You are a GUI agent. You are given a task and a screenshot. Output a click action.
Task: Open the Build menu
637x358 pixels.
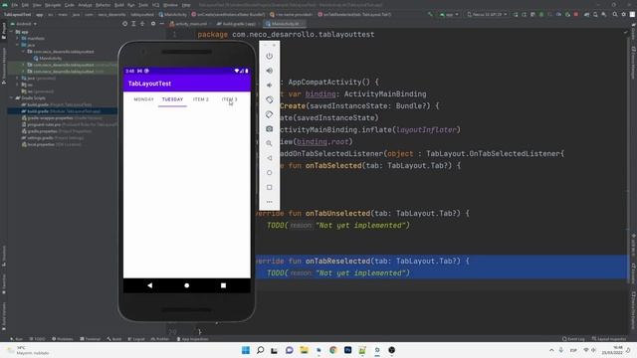tap(119, 5)
